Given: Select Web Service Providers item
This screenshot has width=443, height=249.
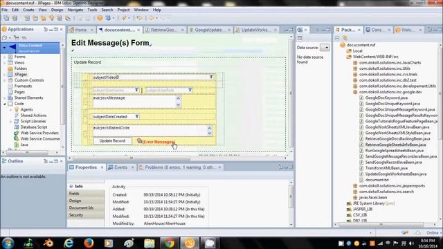Looking at the screenshot, I should (39, 133).
